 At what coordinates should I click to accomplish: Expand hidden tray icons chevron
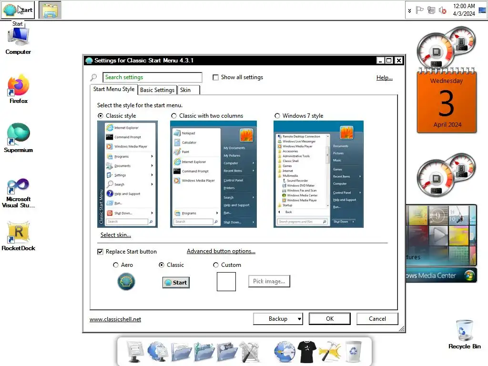coord(409,10)
